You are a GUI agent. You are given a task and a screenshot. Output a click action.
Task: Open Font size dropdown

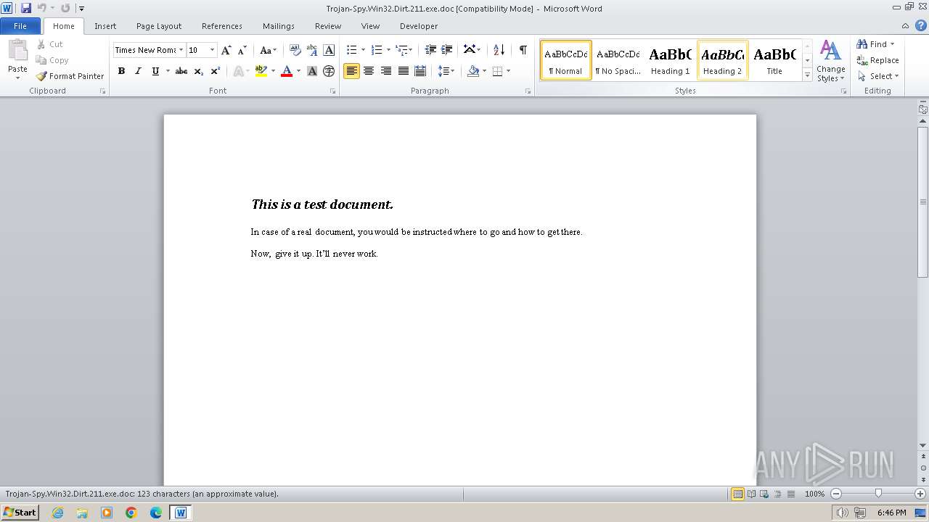(212, 50)
